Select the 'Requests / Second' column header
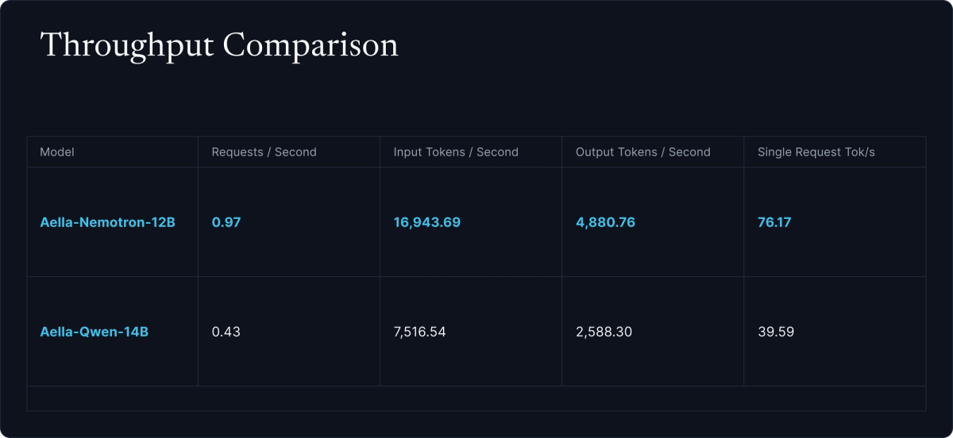This screenshot has height=438, width=953. [264, 152]
